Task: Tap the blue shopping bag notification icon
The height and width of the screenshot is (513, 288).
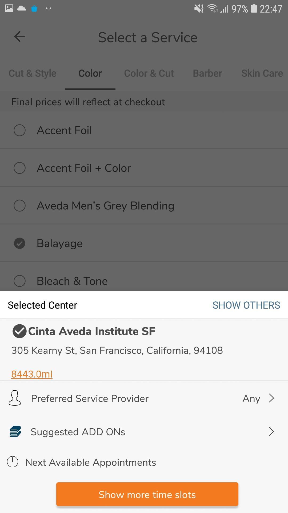Action: point(34,9)
